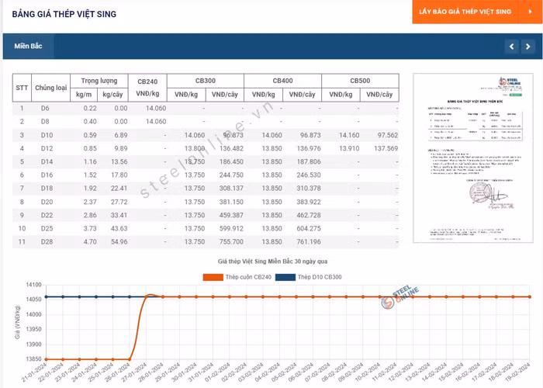543x388 pixels.
Task: Toggle the Thép D10 CB300 legend label
Action: pyautogui.click(x=320, y=277)
